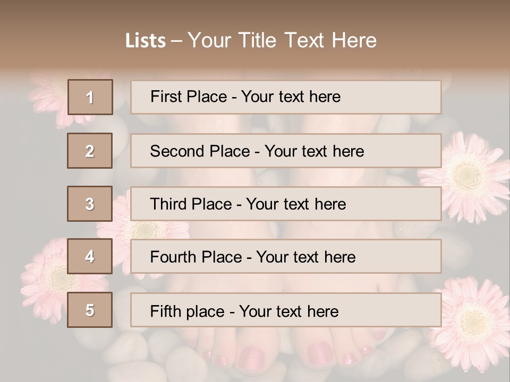Select the number 4 box
Image resolution: width=510 pixels, height=382 pixels.
90,256
